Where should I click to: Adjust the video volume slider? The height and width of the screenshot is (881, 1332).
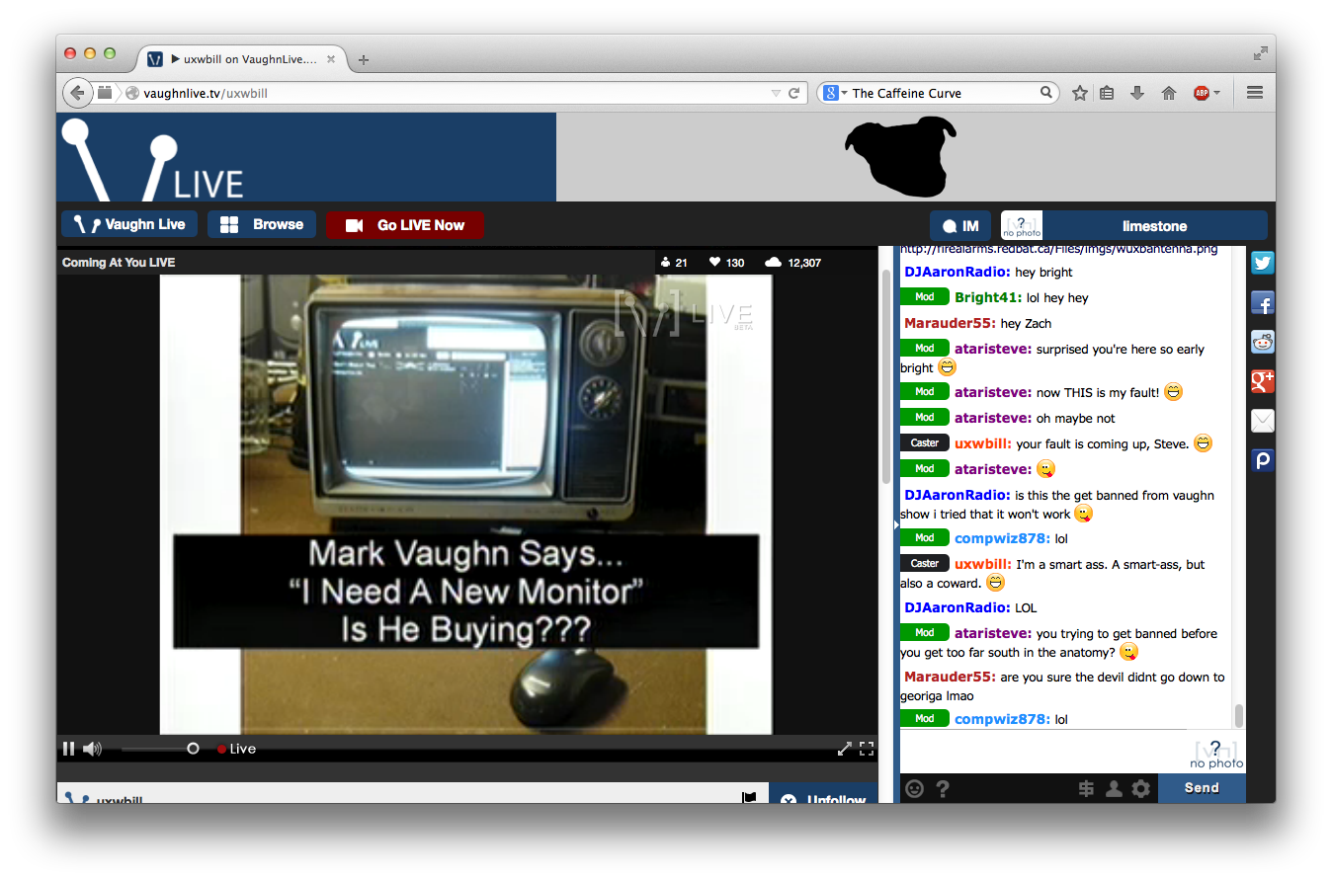point(158,749)
